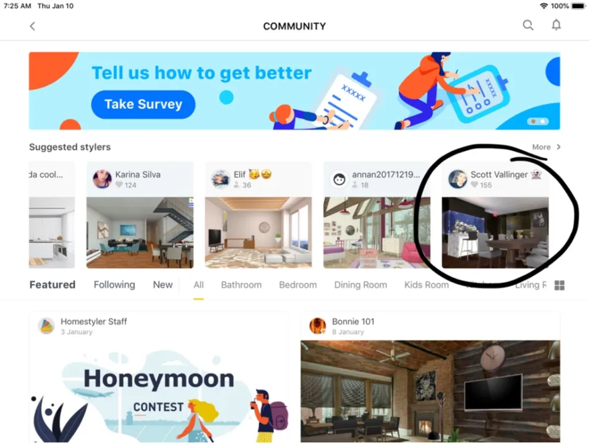Click the Take Survey button
590x443 pixels.
click(x=143, y=105)
